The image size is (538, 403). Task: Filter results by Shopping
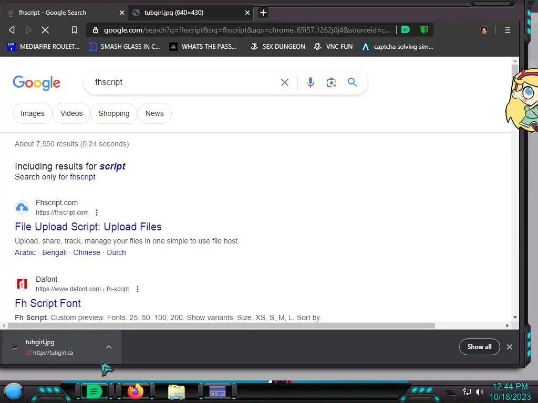114,113
